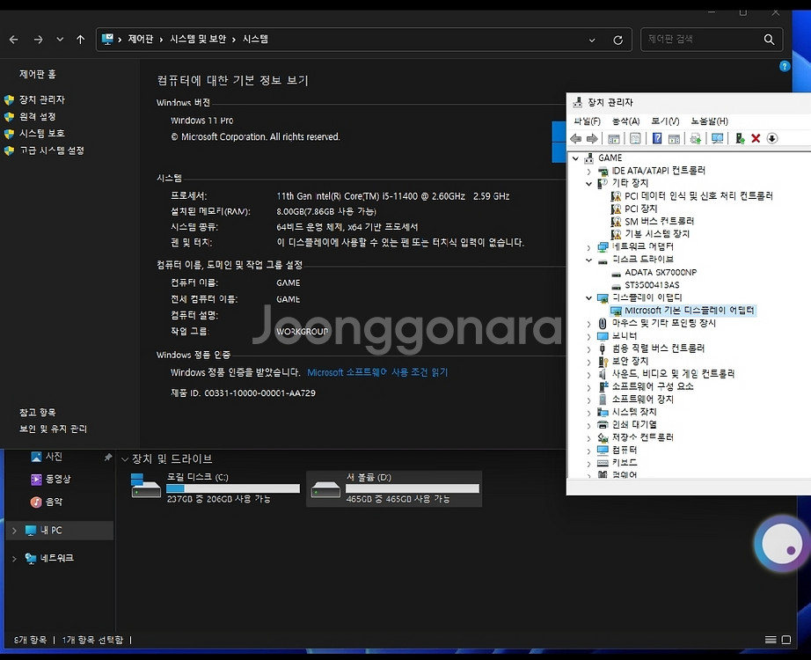This screenshot has width=811, height=660.
Task: Open the 파일(F) menu
Action: (587, 121)
